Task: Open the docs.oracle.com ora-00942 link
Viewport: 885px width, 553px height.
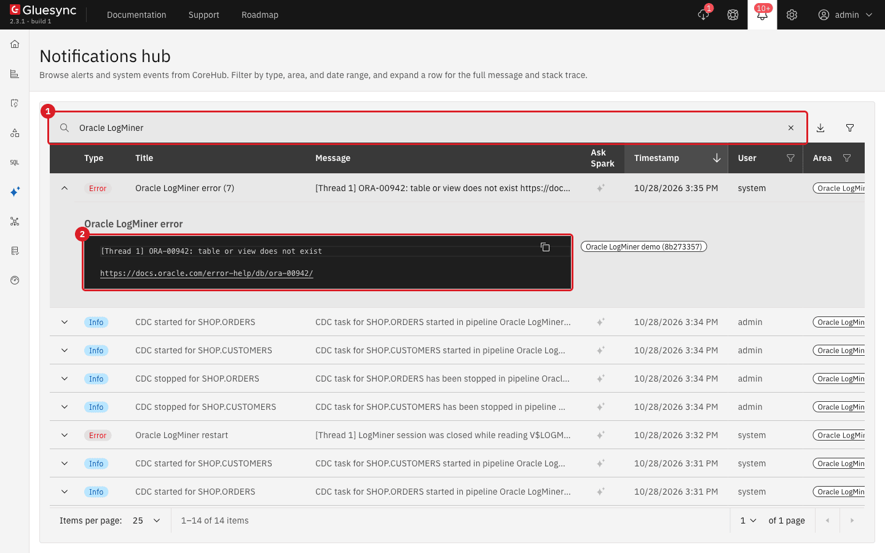Action: tap(206, 273)
